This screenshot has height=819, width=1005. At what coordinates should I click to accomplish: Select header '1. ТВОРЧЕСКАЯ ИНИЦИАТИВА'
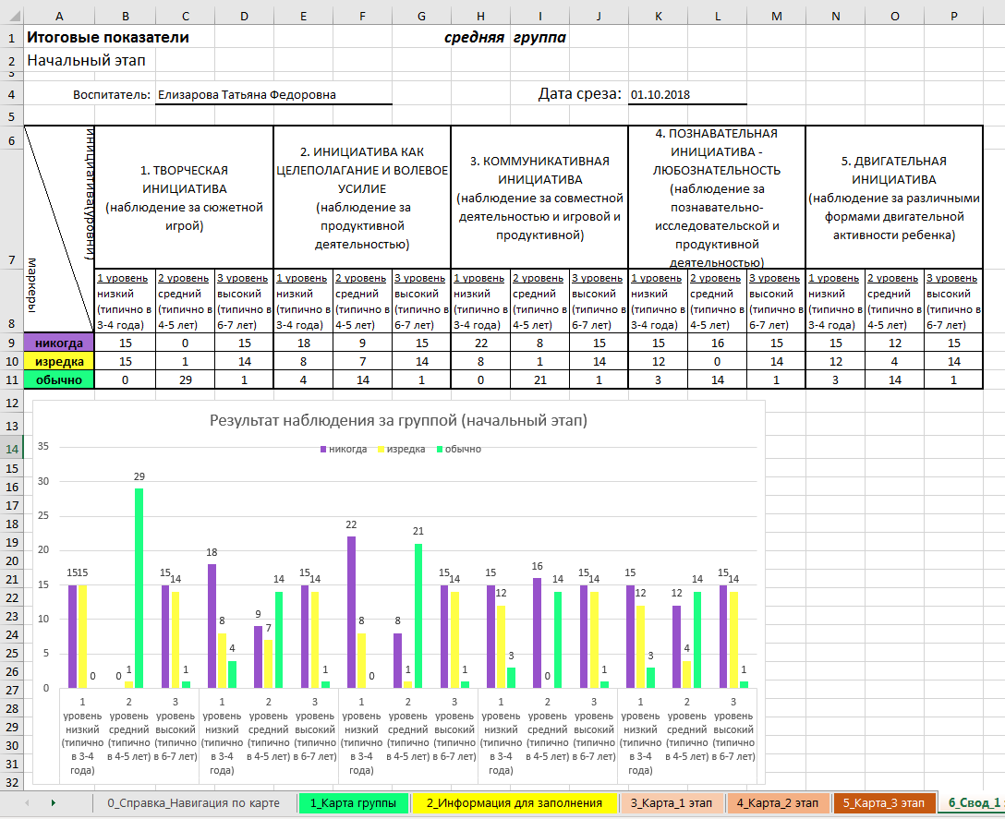point(184,198)
